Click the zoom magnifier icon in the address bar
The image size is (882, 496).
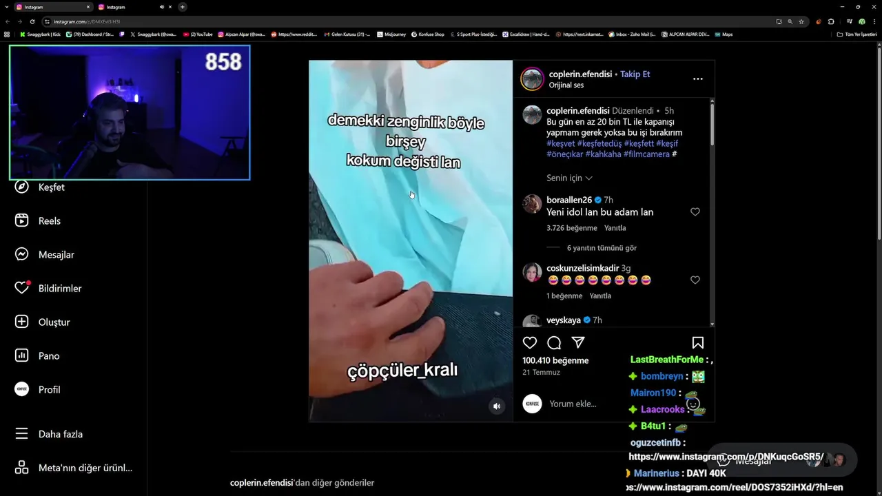790,21
